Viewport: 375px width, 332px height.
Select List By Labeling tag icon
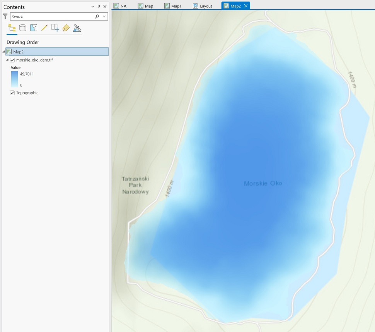tap(66, 28)
